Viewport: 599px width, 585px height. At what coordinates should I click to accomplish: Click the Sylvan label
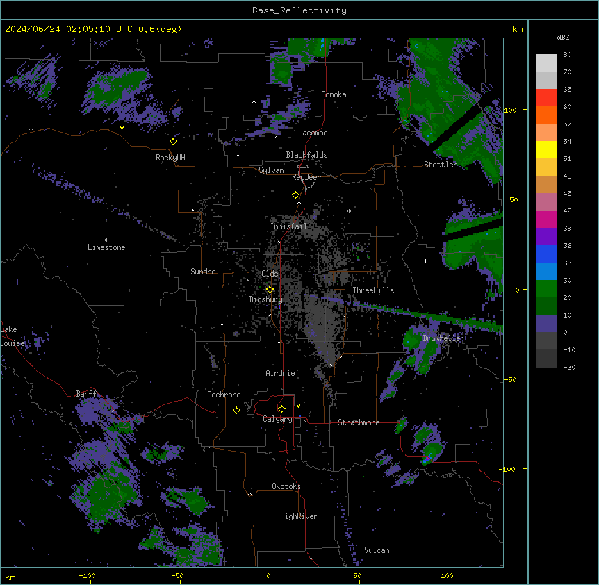(271, 170)
